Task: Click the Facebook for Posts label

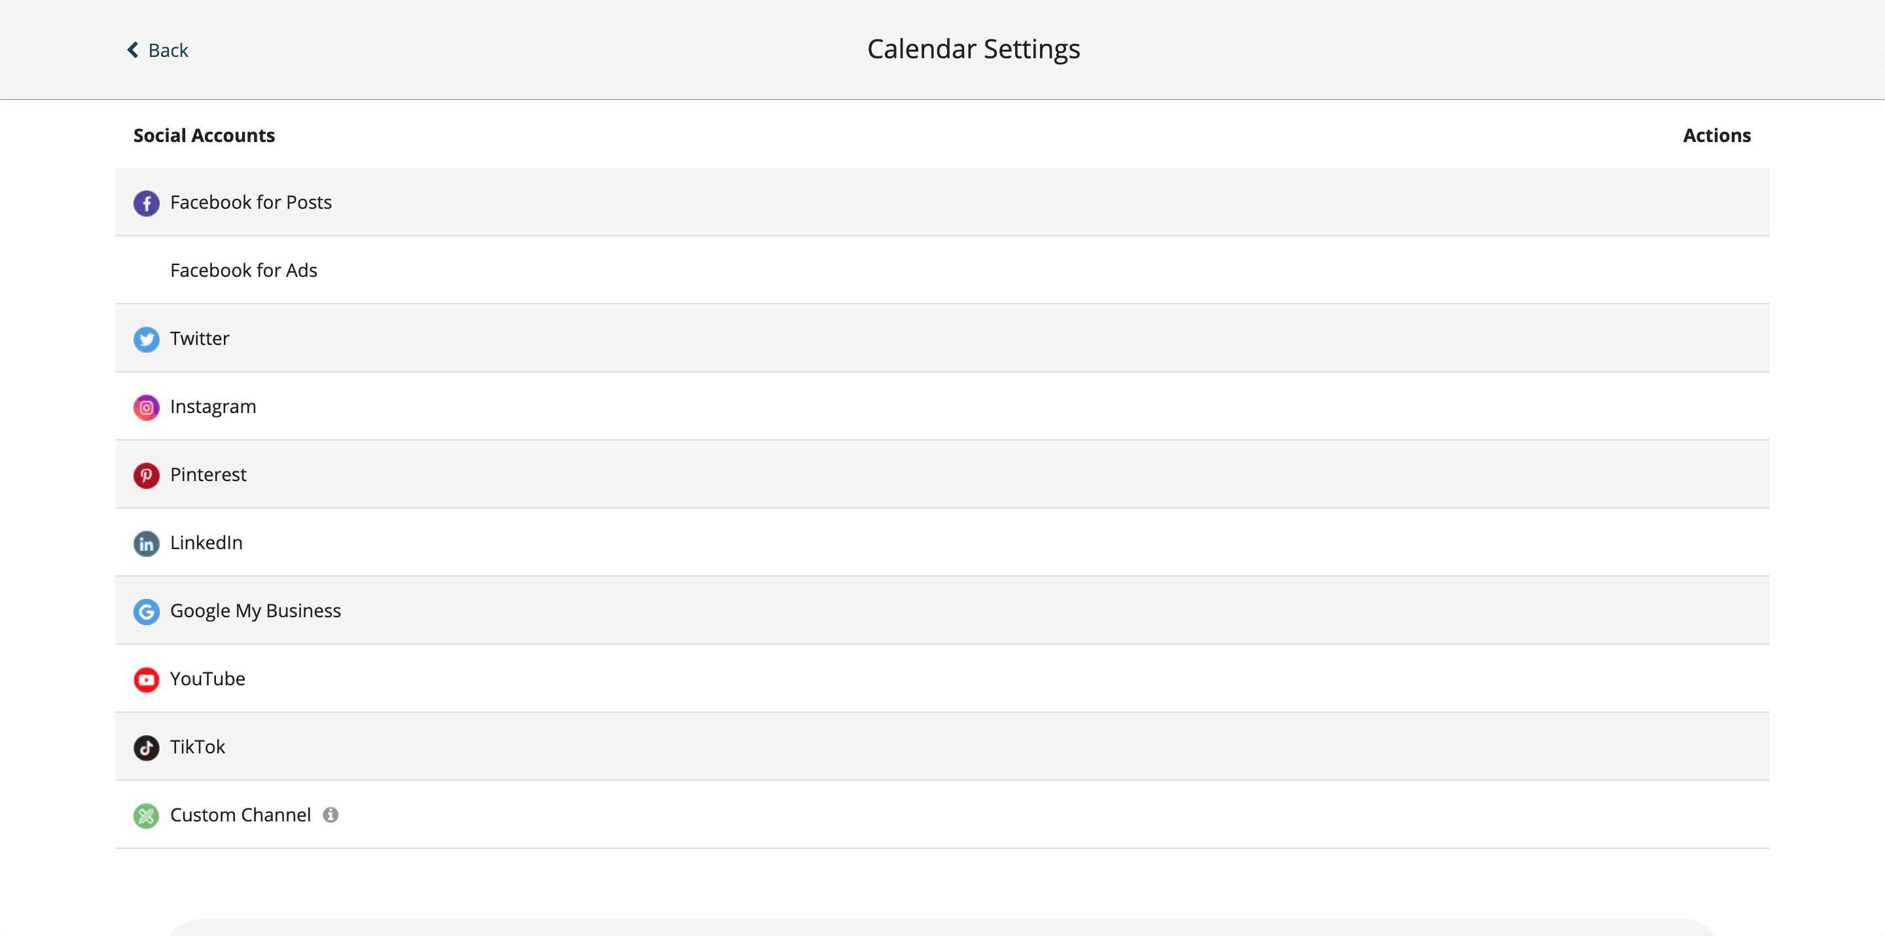Action: [x=251, y=202]
